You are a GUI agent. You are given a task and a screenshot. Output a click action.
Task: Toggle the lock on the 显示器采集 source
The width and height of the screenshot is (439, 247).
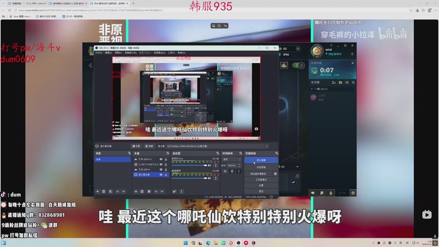[x=166, y=176]
